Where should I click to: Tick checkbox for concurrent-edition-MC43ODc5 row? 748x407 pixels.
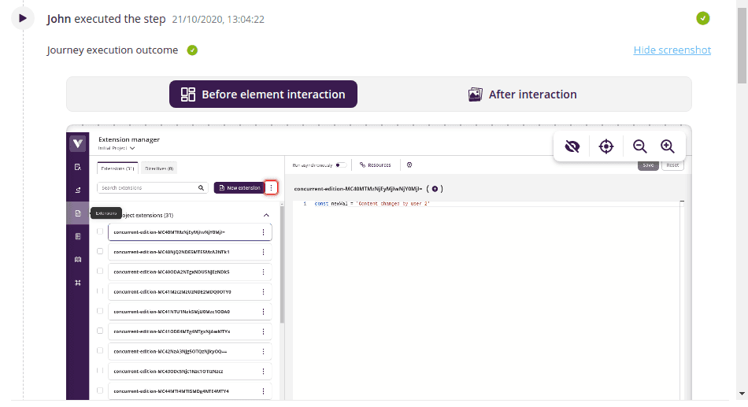[x=100, y=370]
